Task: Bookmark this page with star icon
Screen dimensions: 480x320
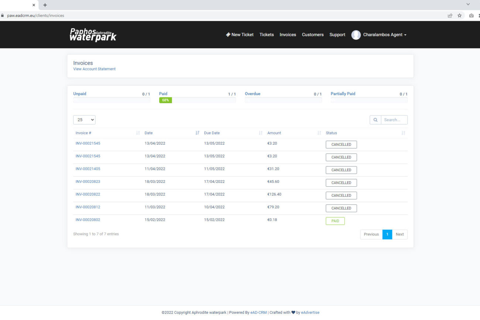Action: coord(459,16)
